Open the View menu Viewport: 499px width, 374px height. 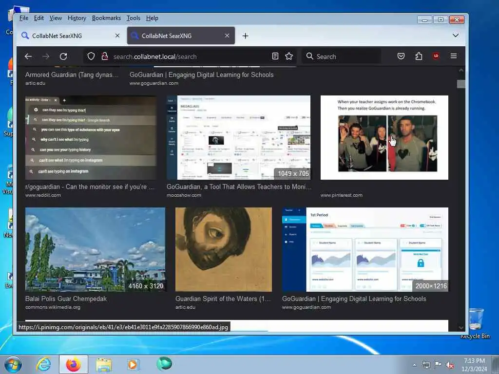click(x=56, y=18)
